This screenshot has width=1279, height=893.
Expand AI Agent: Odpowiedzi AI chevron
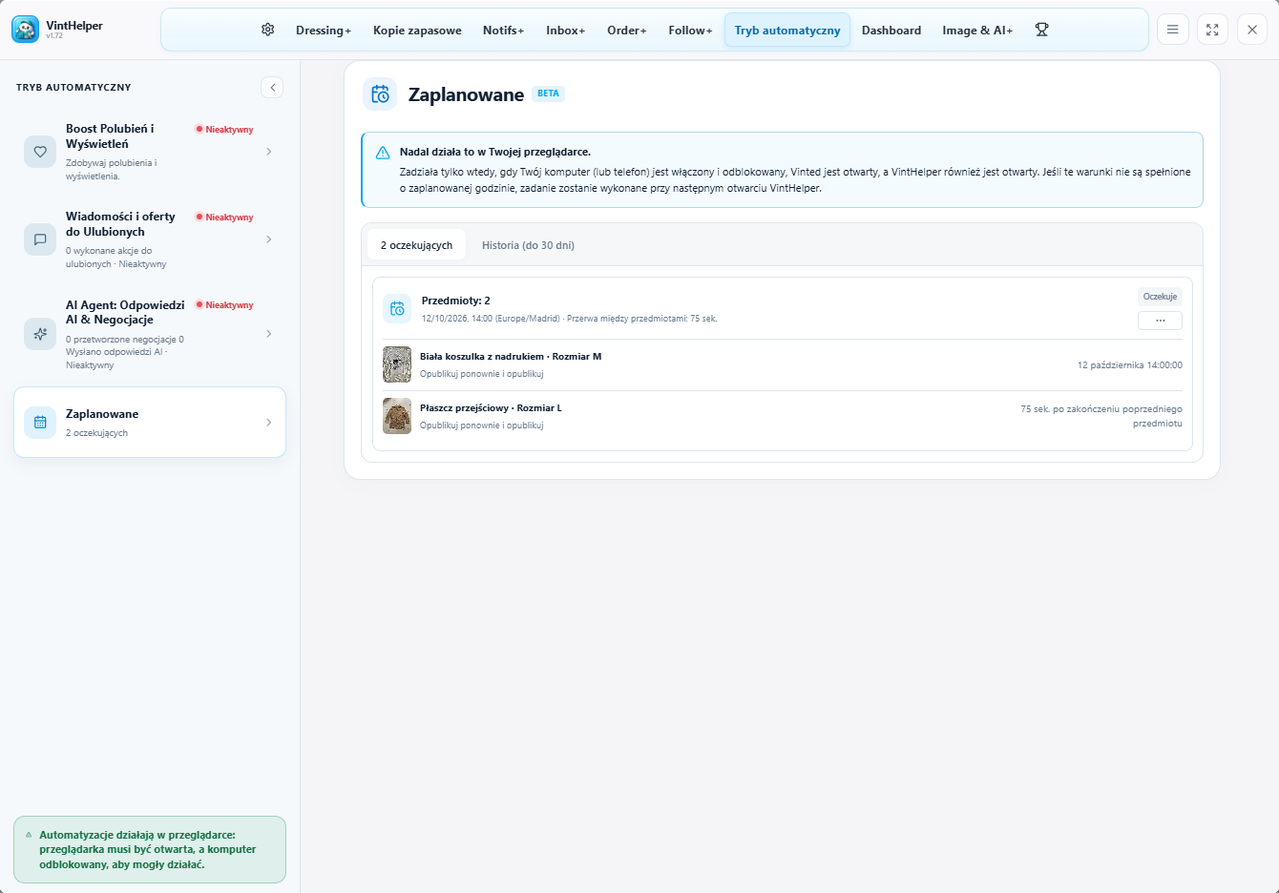(x=269, y=334)
